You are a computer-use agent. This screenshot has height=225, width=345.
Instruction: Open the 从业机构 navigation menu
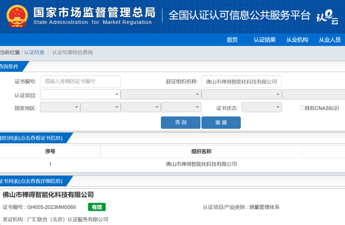click(x=297, y=40)
